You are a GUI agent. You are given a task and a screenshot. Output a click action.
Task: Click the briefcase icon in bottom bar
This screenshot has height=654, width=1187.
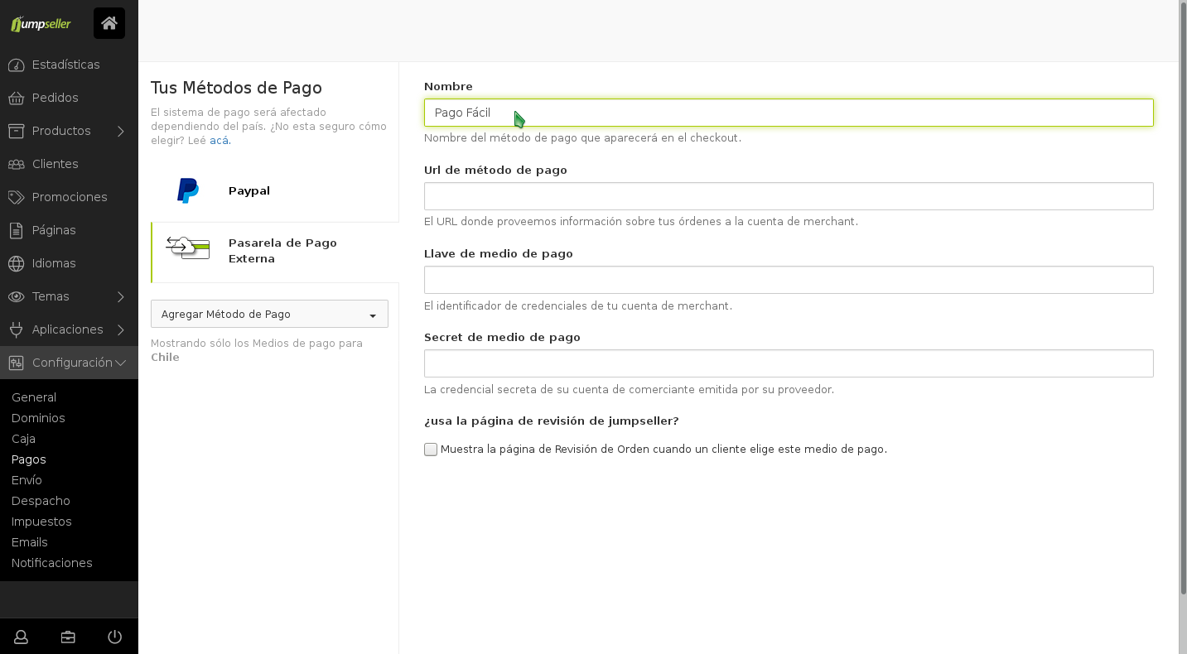(68, 637)
